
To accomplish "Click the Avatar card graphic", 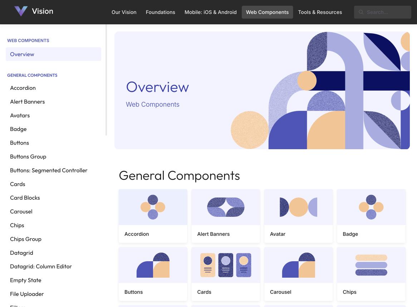I will tap(298, 207).
